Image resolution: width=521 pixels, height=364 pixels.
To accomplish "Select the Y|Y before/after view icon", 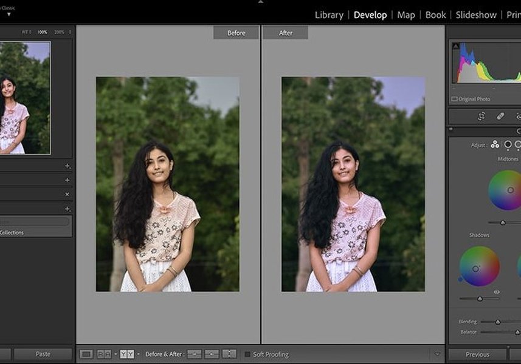I will tap(127, 354).
